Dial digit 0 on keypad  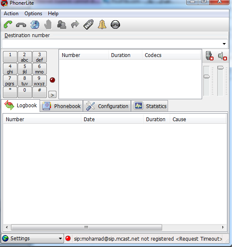pos(25,92)
